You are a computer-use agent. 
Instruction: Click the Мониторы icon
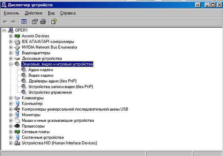click(x=17, y=115)
